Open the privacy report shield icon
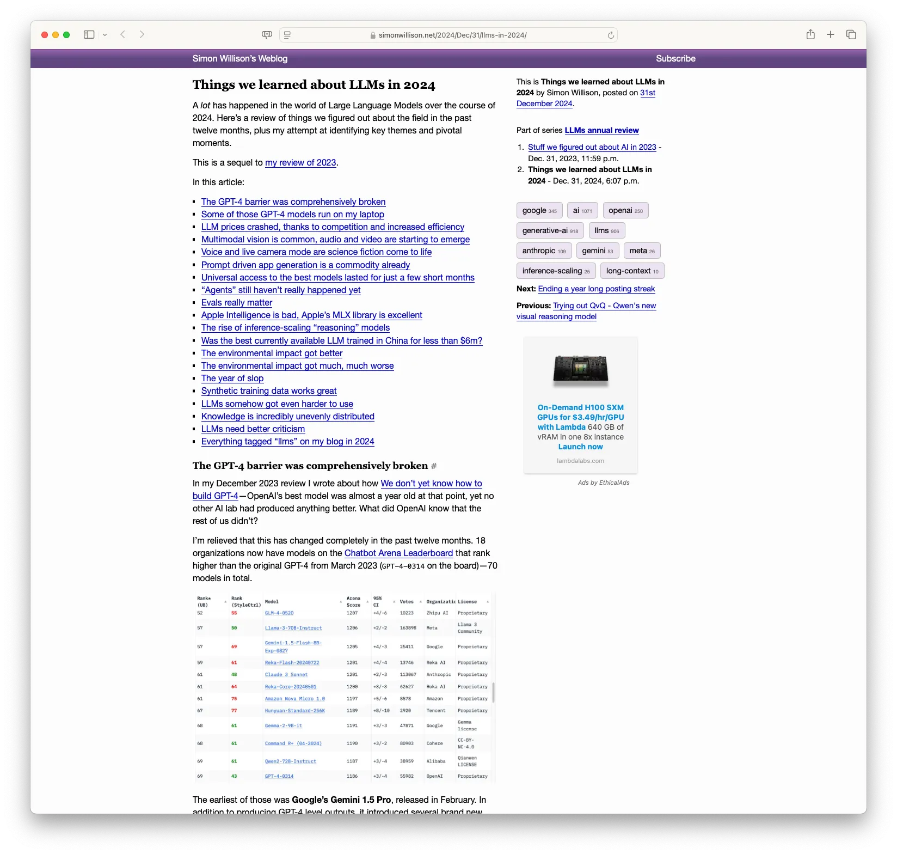The height and width of the screenshot is (854, 897). click(267, 35)
